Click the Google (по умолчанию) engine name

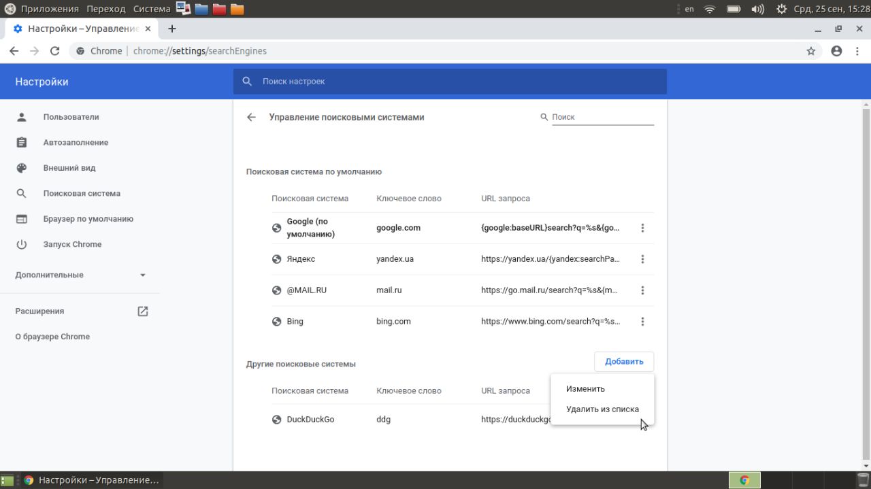[312, 228]
